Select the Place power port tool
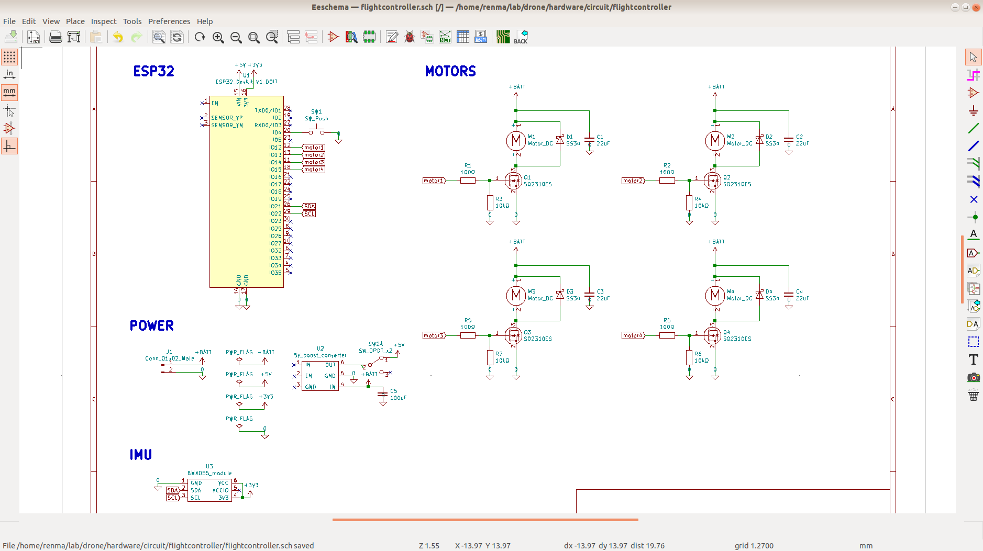 [974, 110]
